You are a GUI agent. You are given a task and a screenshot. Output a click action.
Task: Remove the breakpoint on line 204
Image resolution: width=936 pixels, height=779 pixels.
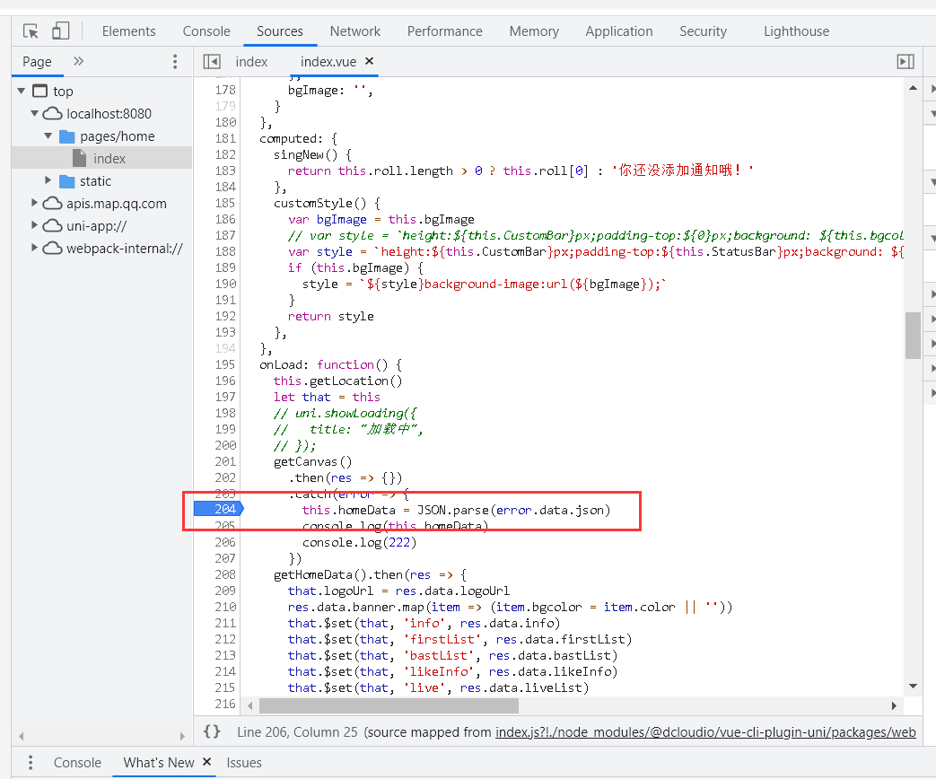click(219, 509)
